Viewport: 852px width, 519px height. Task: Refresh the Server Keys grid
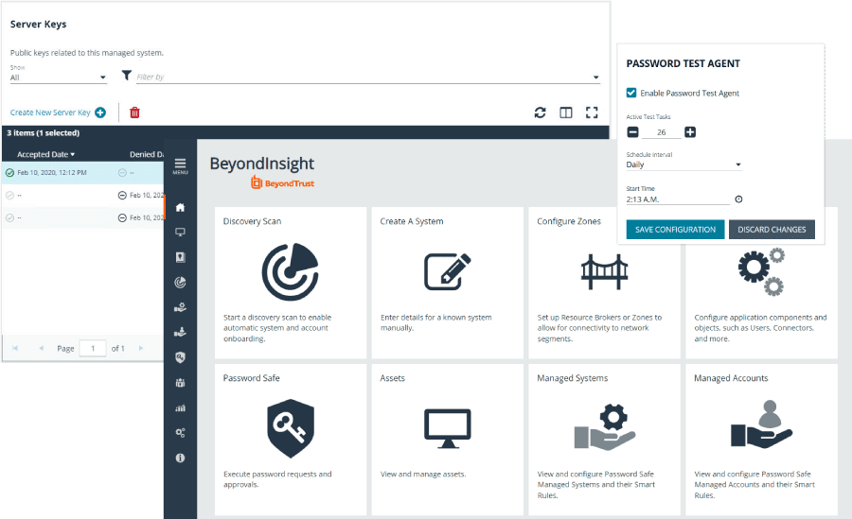pos(540,112)
